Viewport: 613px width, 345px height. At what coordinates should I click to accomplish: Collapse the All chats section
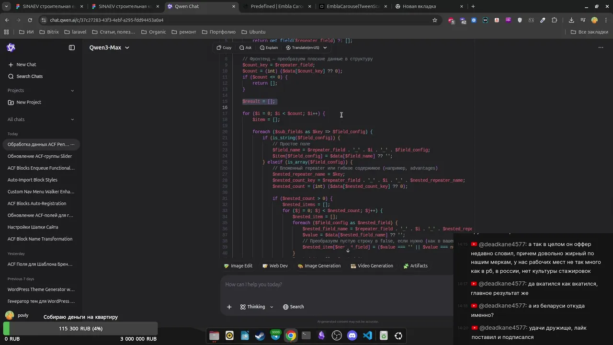coord(72,120)
